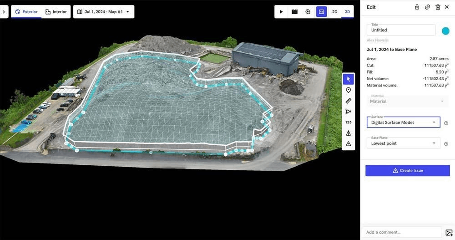Choose the polygon area tool
455x240 pixels.
348,112
